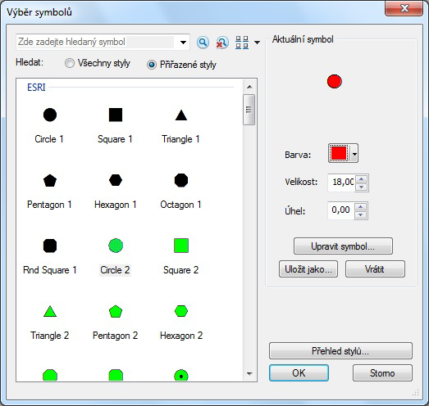Click the clear search icon with red X
This screenshot has height=406, width=429.
222,43
